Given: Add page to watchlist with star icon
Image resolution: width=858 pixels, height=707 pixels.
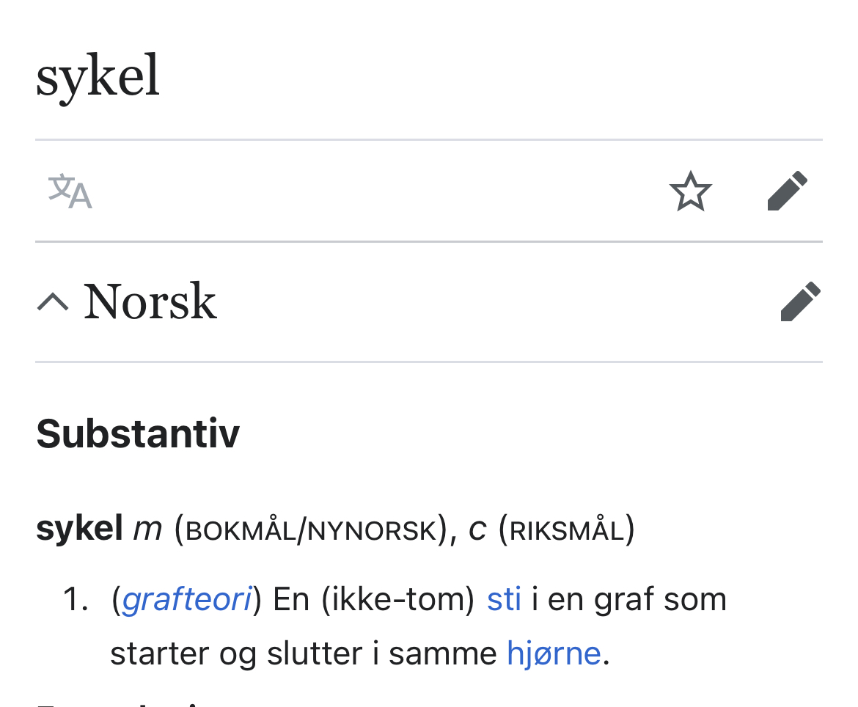Looking at the screenshot, I should (691, 191).
